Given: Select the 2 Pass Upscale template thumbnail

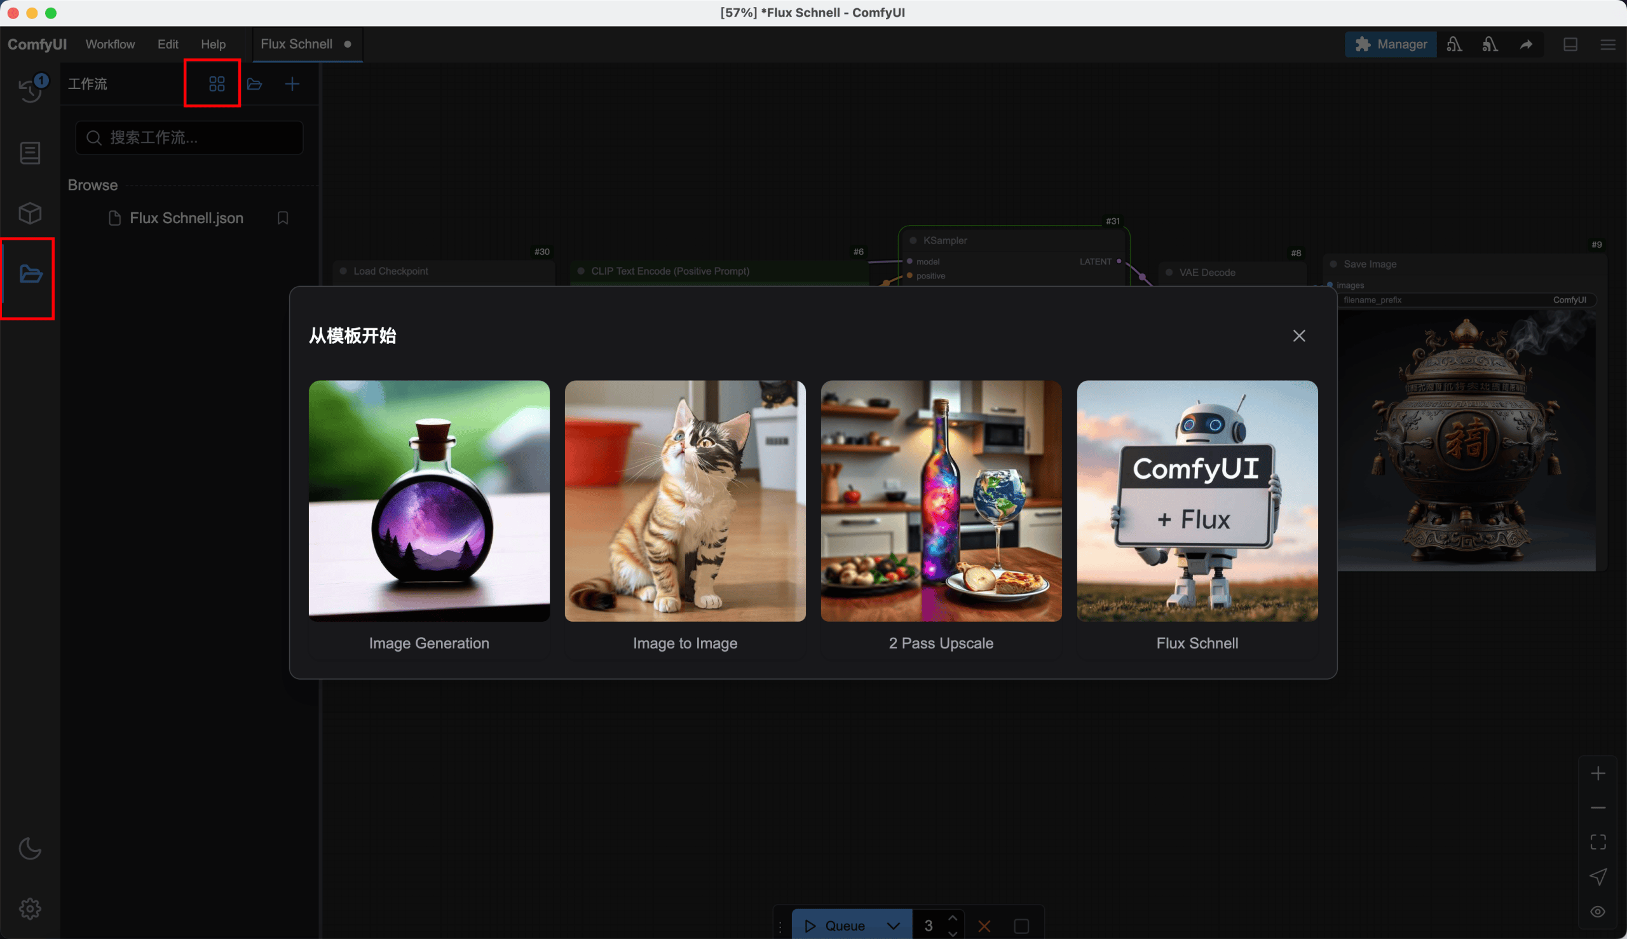Looking at the screenshot, I should (x=941, y=501).
